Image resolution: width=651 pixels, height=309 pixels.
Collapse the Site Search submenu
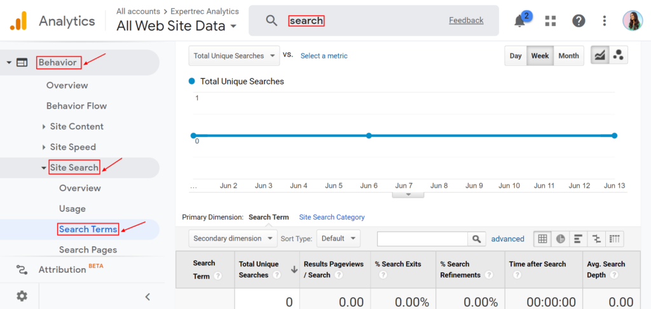coord(44,168)
